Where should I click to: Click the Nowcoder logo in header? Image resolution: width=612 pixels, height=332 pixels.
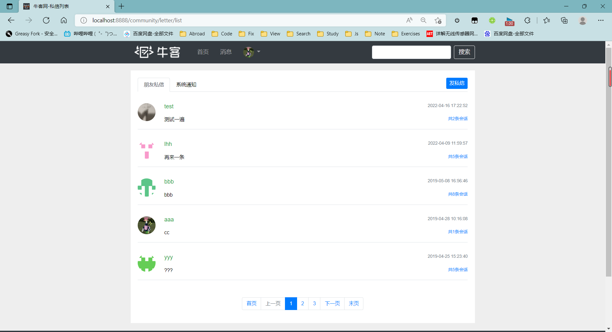[157, 52]
